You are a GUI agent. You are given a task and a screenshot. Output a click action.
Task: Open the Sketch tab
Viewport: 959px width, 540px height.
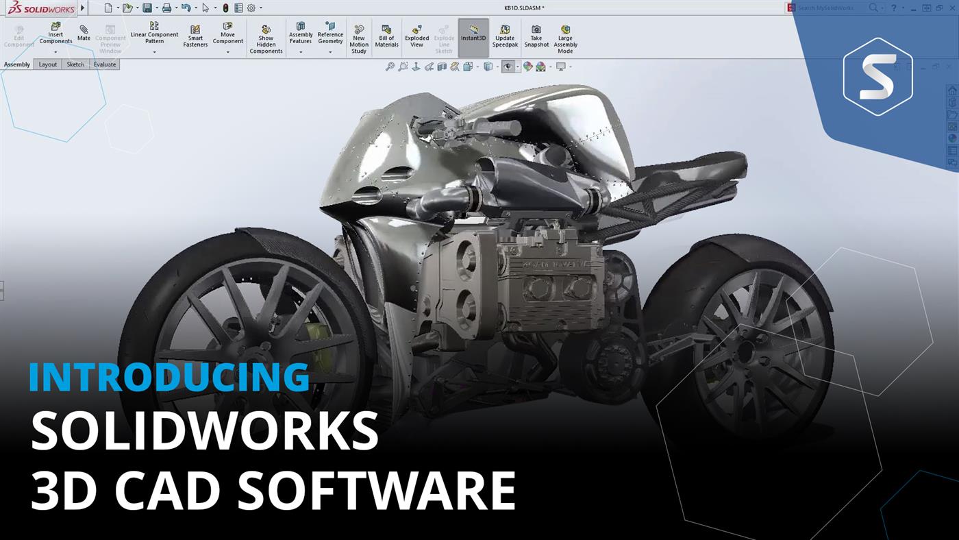[x=75, y=64]
